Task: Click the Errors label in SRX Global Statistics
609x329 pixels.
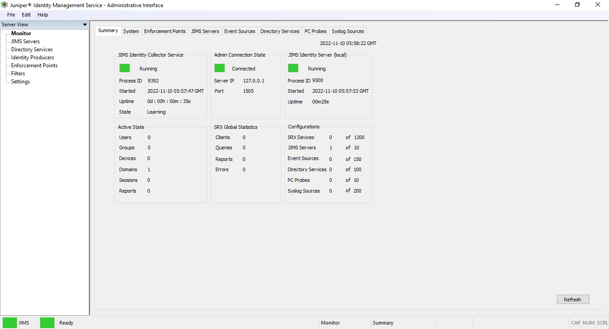Action: pos(222,169)
